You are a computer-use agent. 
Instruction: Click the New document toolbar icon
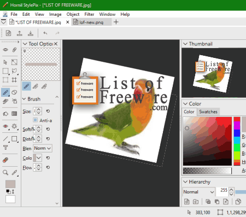pyautogui.click(x=8, y=33)
